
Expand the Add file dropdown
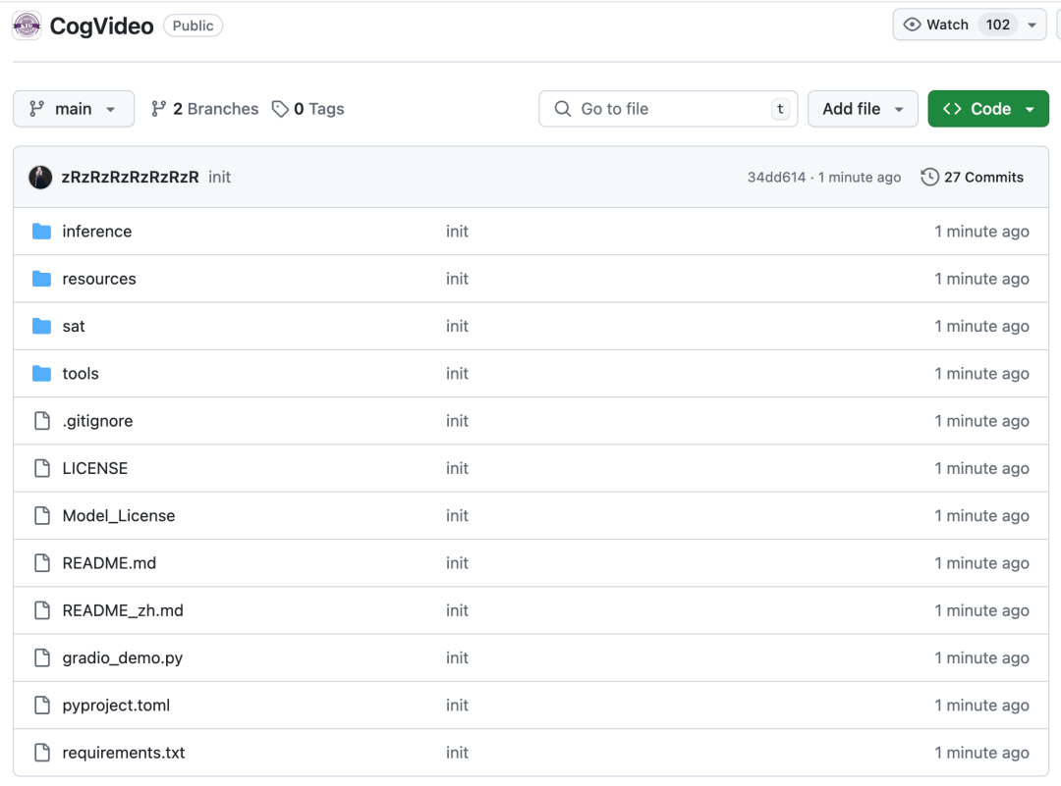pos(863,109)
